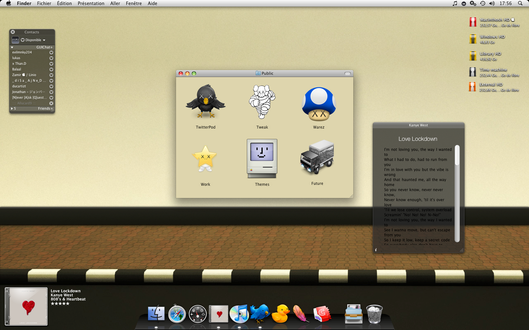Open Disponible status dropdown in Contacts
529x330 pixels.
coord(33,40)
